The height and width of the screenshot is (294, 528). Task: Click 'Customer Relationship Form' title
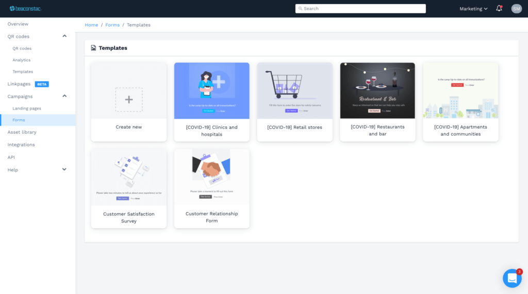tap(211, 217)
